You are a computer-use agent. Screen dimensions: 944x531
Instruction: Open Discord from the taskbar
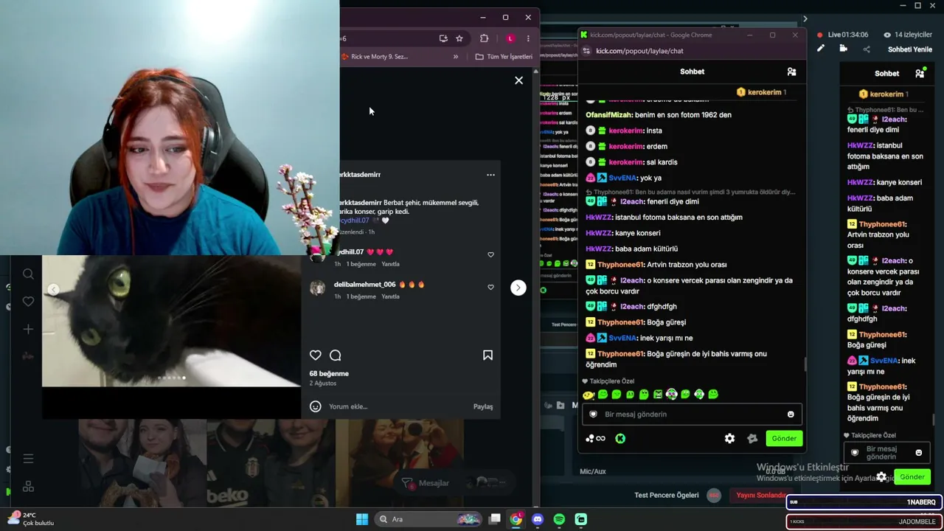click(538, 519)
